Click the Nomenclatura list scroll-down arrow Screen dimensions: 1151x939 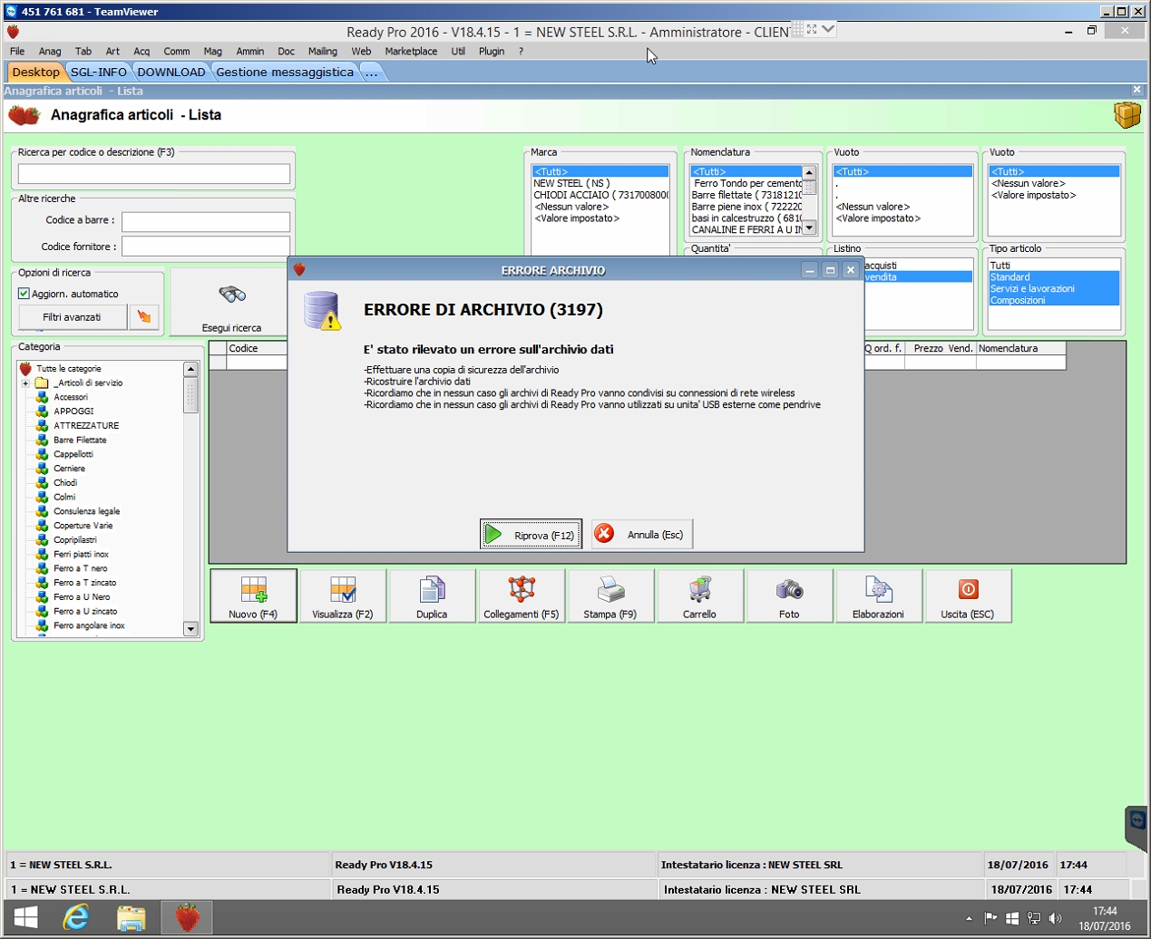pyautogui.click(x=809, y=227)
